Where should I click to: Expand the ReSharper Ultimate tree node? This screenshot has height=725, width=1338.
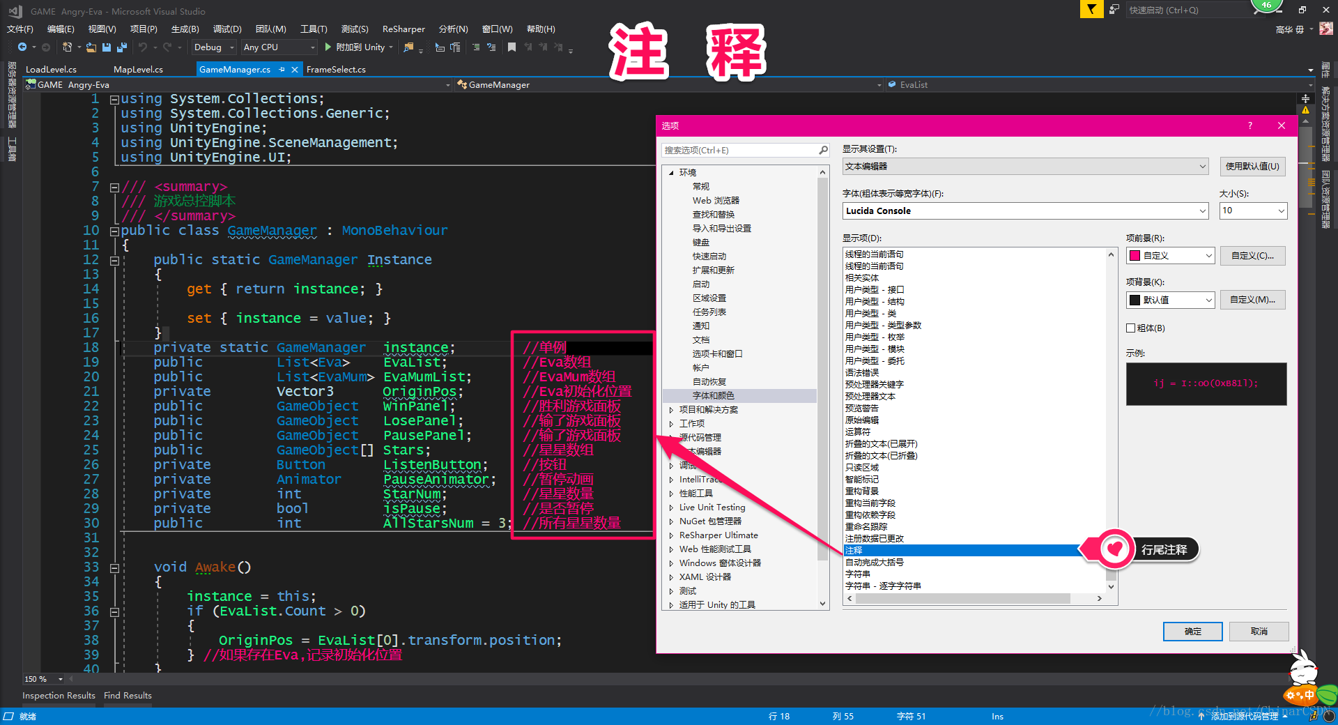(x=671, y=535)
